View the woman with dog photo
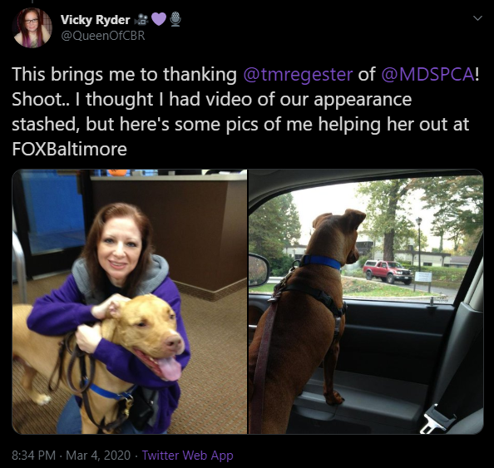The image size is (494, 468). click(130, 302)
